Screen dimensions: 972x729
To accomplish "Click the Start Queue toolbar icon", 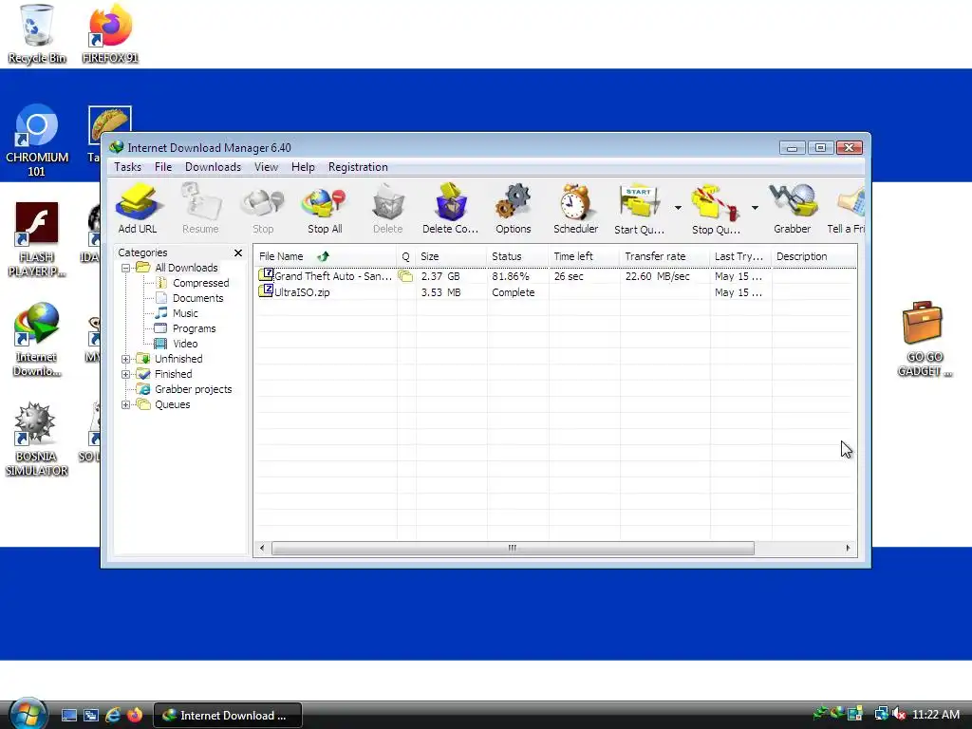I will coord(639,208).
